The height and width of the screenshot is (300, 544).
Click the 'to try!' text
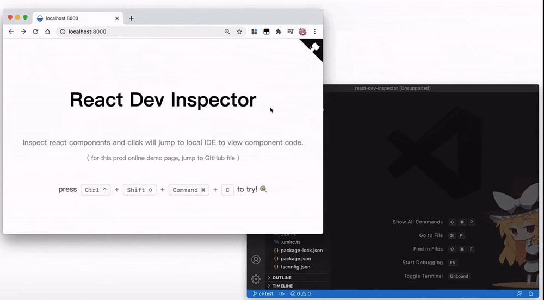point(247,189)
